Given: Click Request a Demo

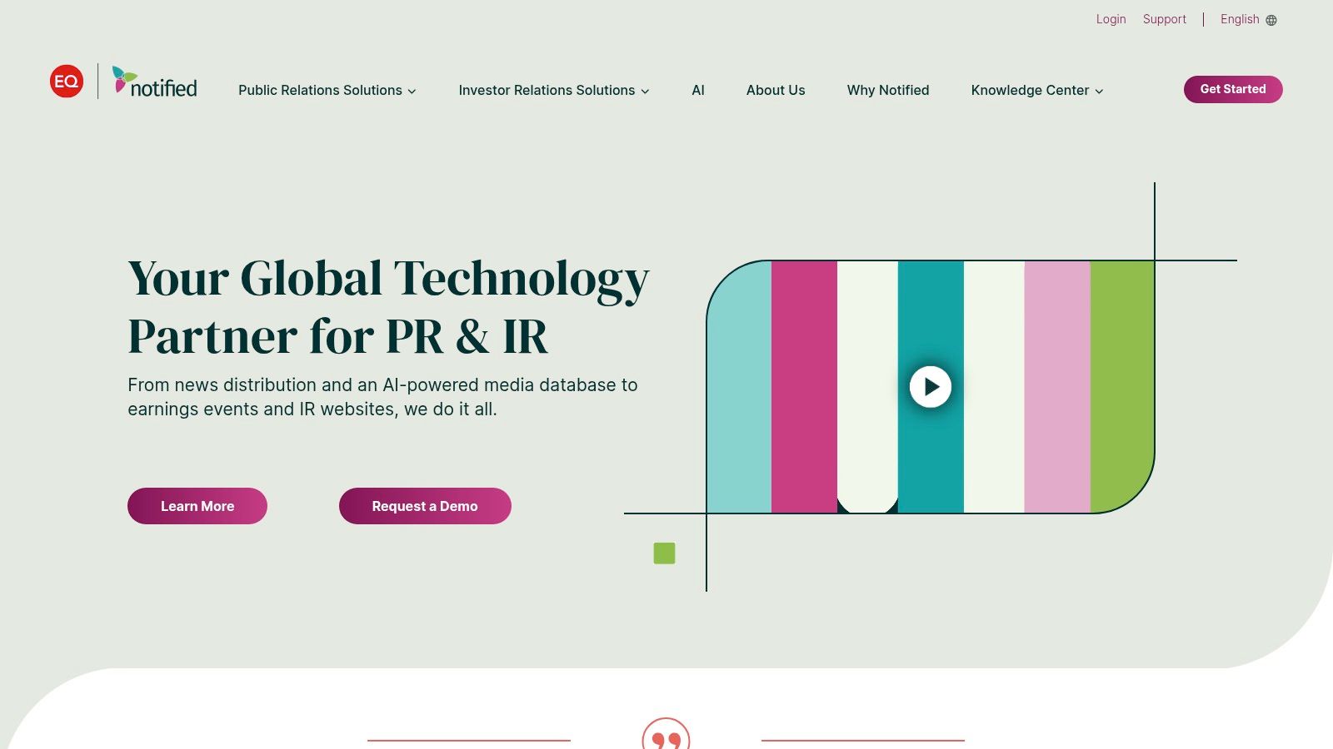Looking at the screenshot, I should 424,506.
